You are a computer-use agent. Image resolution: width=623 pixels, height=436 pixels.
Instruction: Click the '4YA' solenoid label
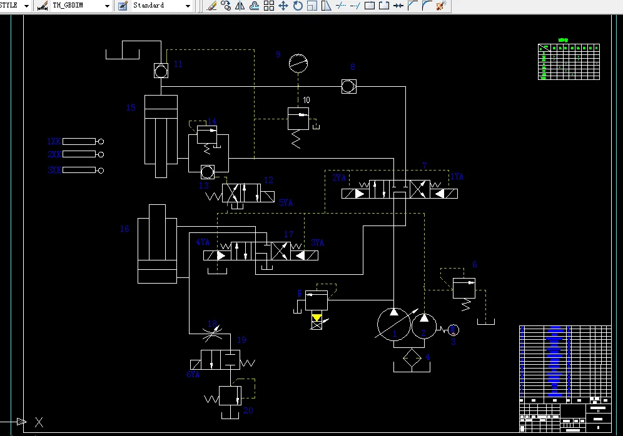(203, 242)
